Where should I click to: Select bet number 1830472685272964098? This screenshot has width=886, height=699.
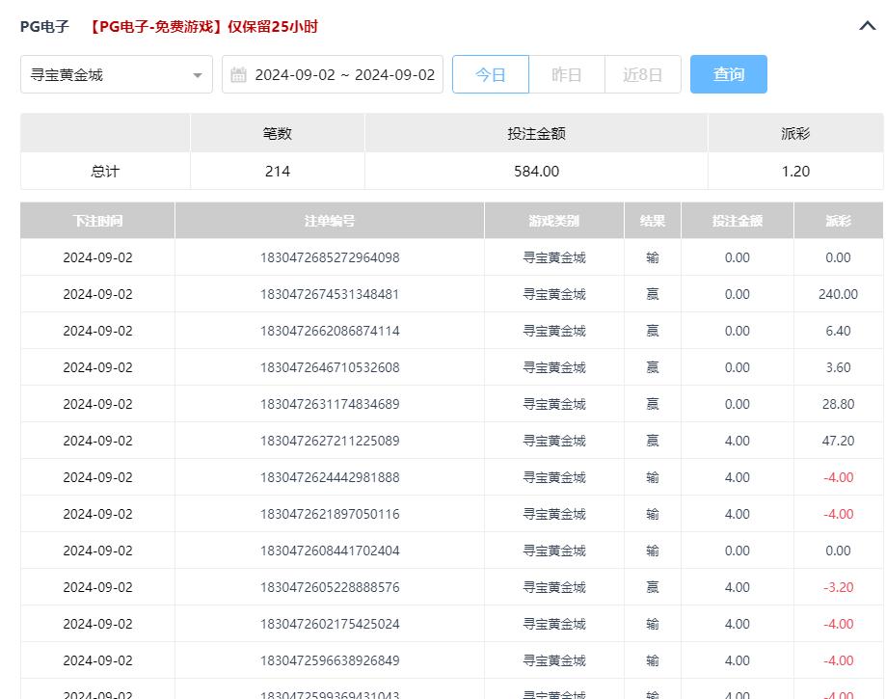pyautogui.click(x=329, y=257)
